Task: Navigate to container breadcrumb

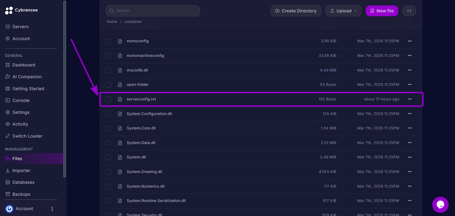Action: click(x=133, y=22)
